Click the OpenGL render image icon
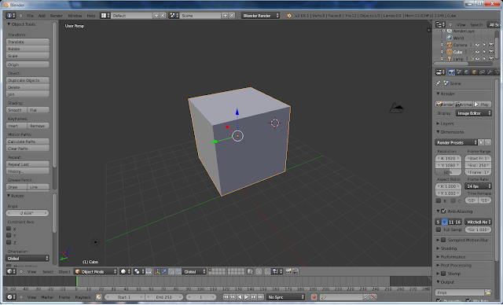Viewport: 503px width, 305px height. (288, 272)
